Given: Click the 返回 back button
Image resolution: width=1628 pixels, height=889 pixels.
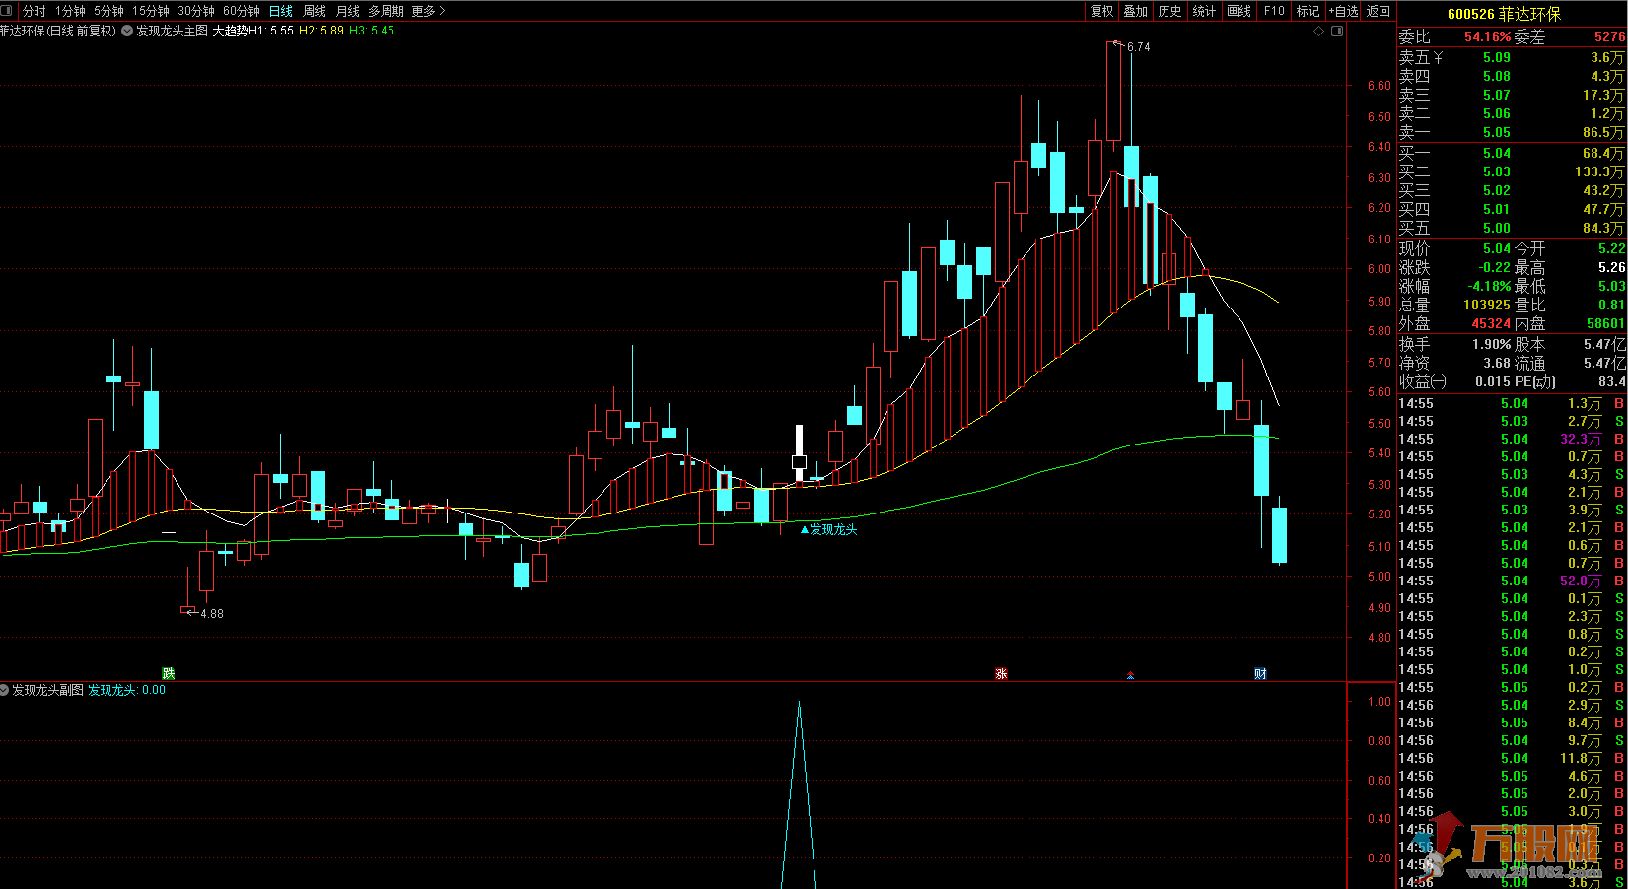Looking at the screenshot, I should 1379,11.
